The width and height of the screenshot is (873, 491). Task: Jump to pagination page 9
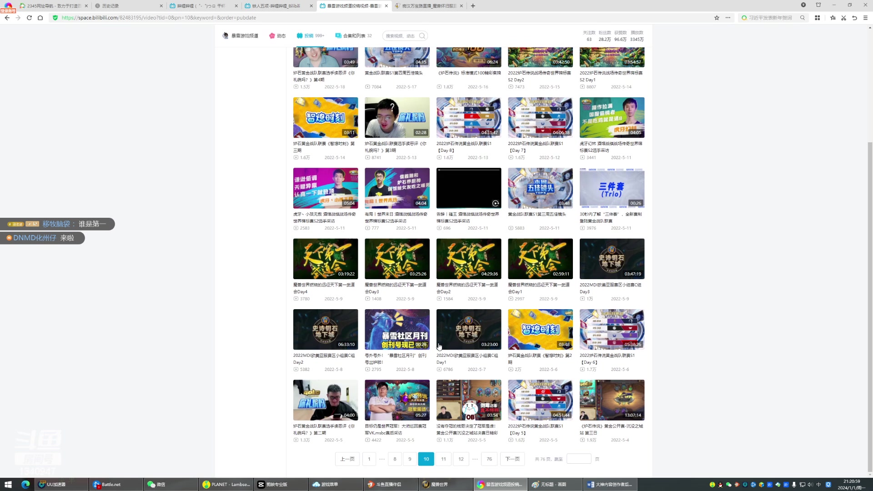[x=410, y=459]
